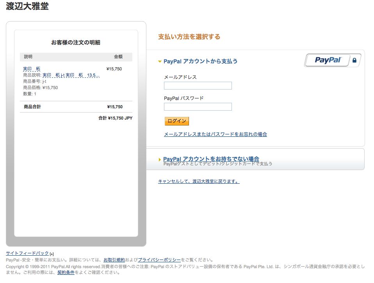Click the 渡辺大雅堂 store title
374x283 pixels.
pyautogui.click(x=27, y=6)
